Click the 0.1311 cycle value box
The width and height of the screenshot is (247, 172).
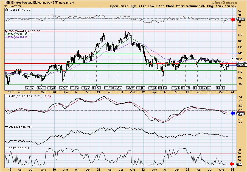108,88
